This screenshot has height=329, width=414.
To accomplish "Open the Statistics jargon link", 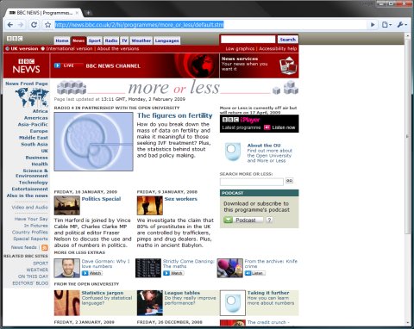I will click(103, 293).
